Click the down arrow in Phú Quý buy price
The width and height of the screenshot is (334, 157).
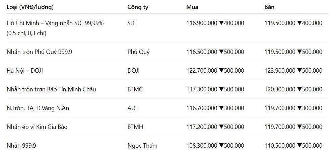pos(221,52)
